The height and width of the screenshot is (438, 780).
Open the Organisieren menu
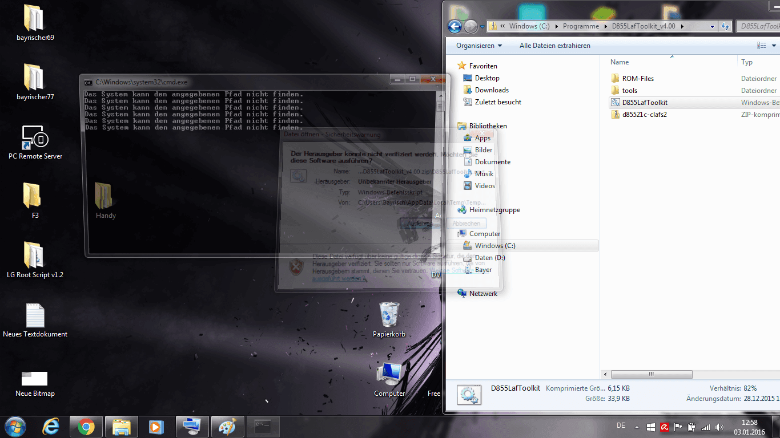pos(479,46)
